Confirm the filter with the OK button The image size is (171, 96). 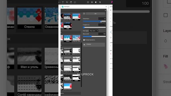pos(95,14)
